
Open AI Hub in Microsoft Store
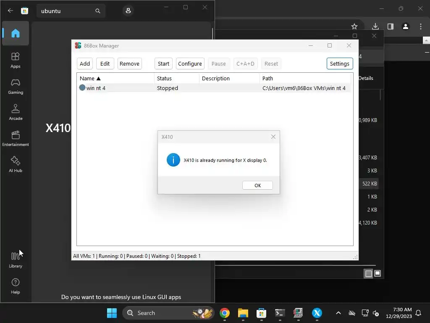pos(16,164)
